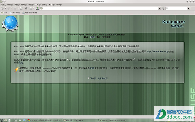Expand the SUSE bookmarks folder

(x=5, y=13)
